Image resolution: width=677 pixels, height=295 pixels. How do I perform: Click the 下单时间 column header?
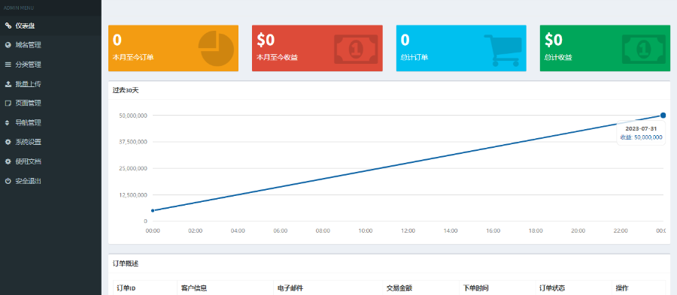click(x=476, y=288)
